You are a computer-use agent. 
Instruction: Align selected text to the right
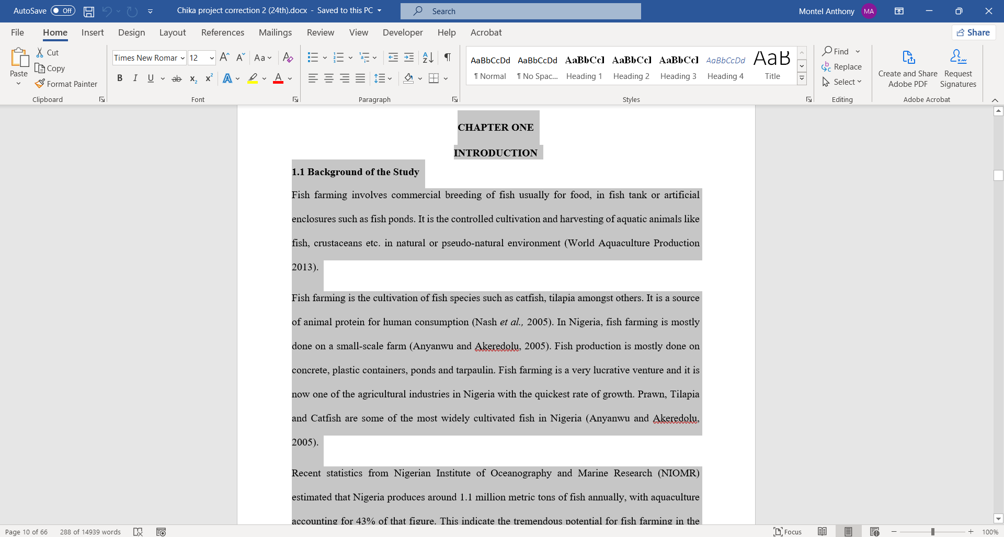[345, 78]
